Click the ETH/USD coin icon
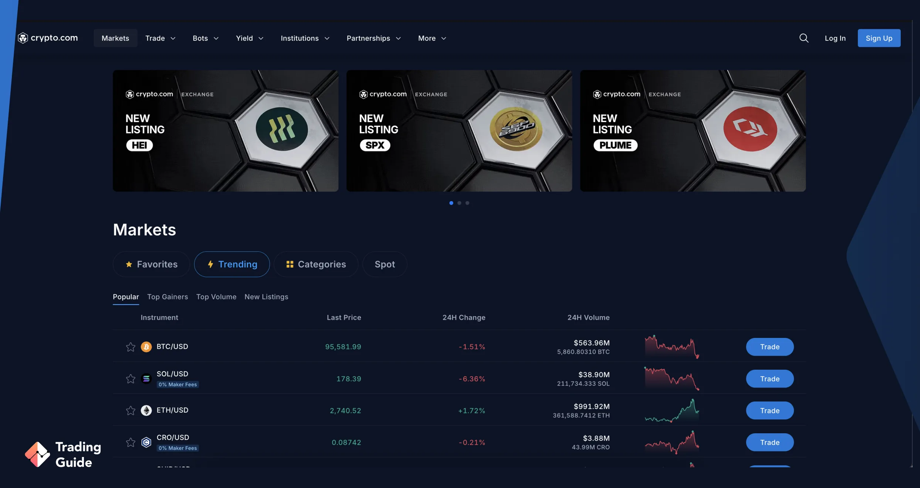 click(146, 410)
